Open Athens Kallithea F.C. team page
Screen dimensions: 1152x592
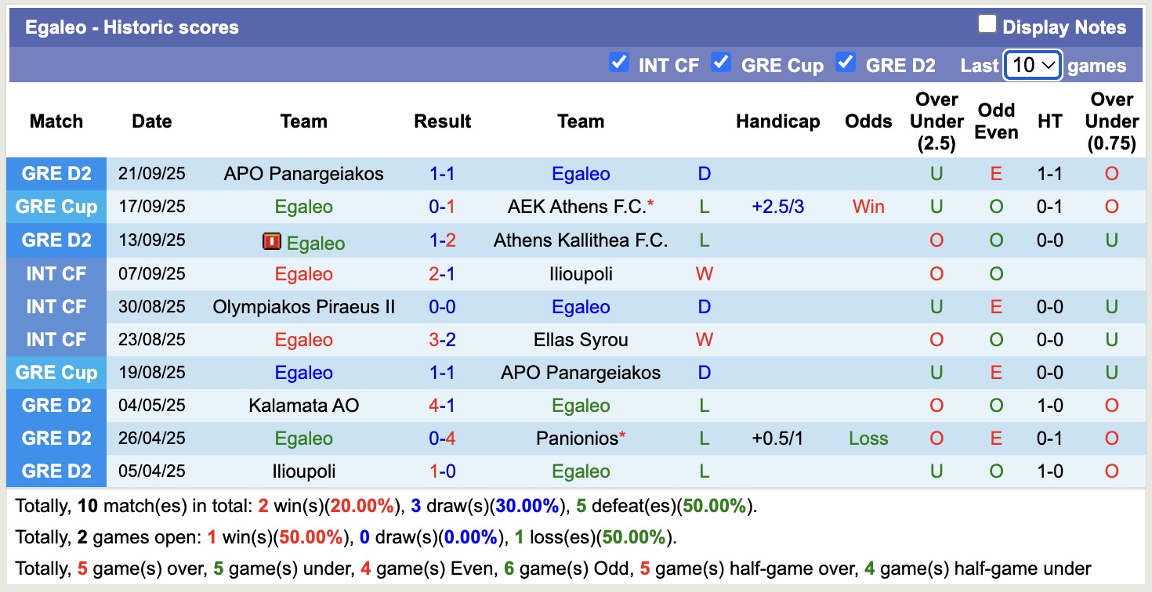pyautogui.click(x=581, y=240)
